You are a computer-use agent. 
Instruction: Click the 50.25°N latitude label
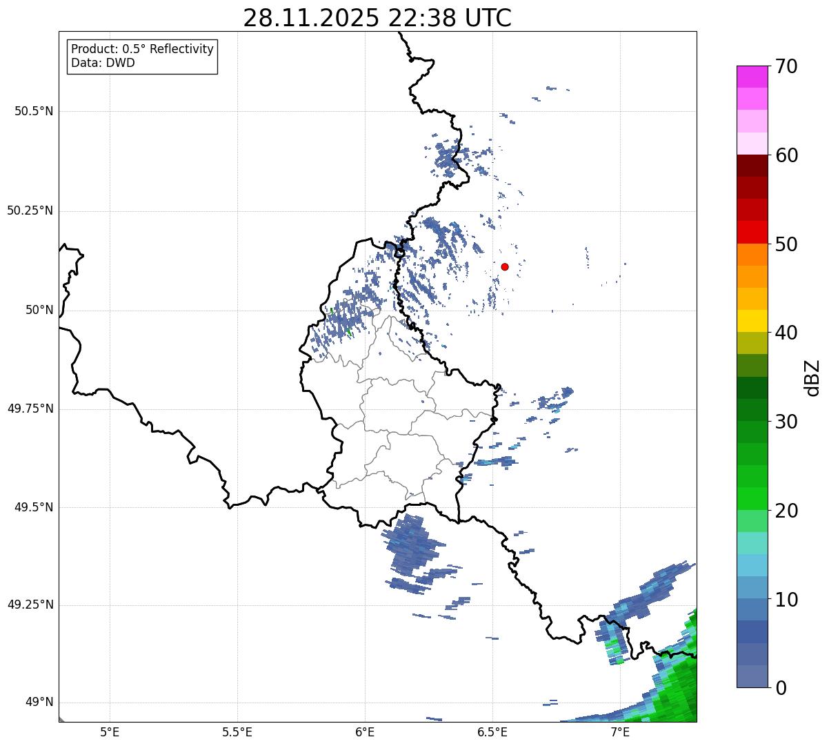[x=30, y=210]
